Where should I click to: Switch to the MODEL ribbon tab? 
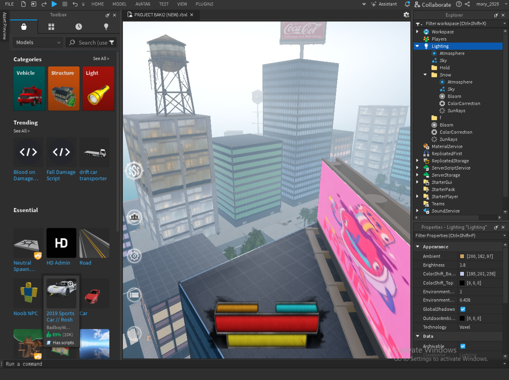pyautogui.click(x=120, y=4)
